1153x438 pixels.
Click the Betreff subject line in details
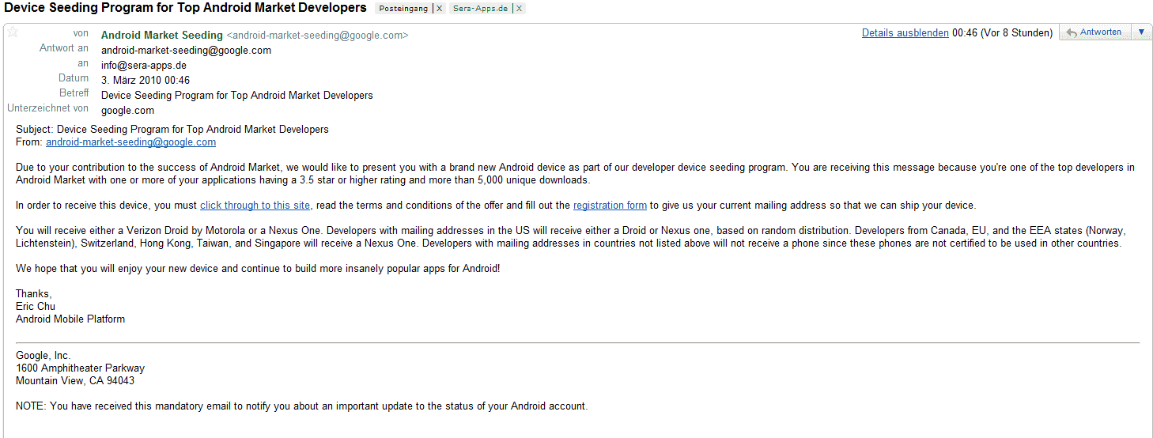[237, 96]
